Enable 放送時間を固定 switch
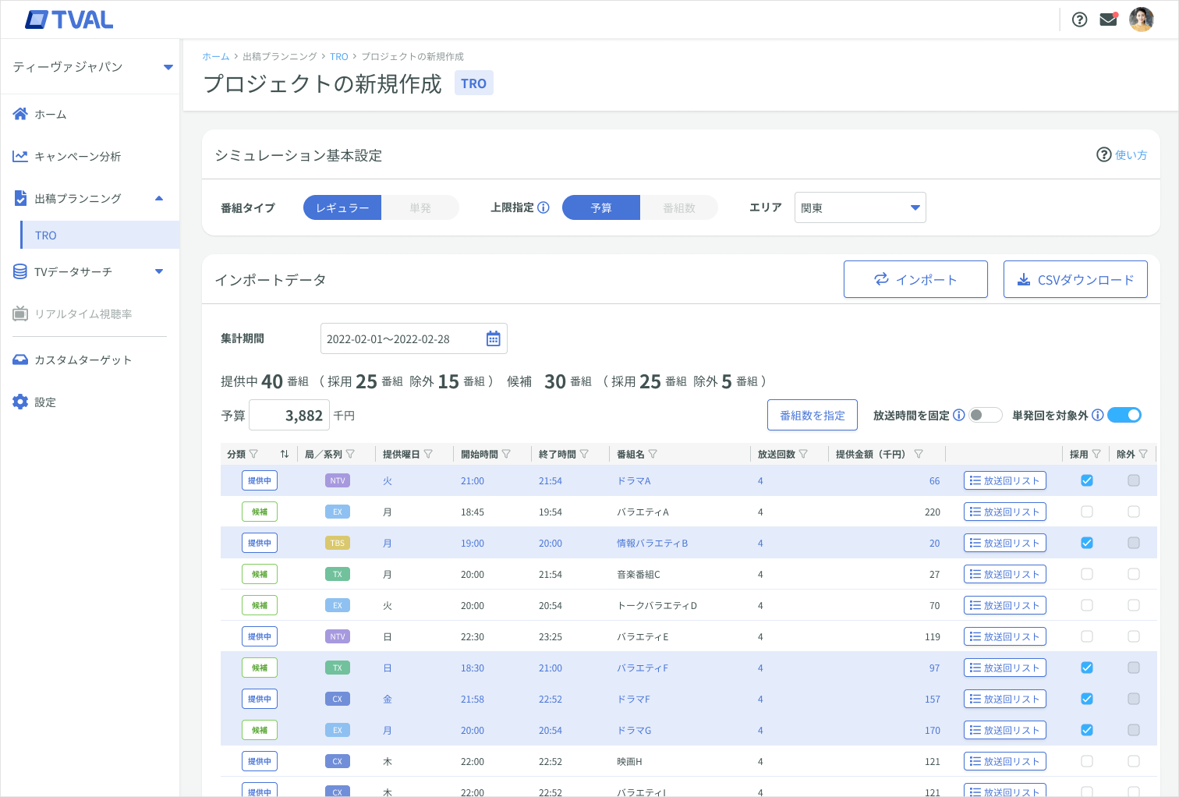The width and height of the screenshot is (1179, 797). pyautogui.click(x=985, y=415)
